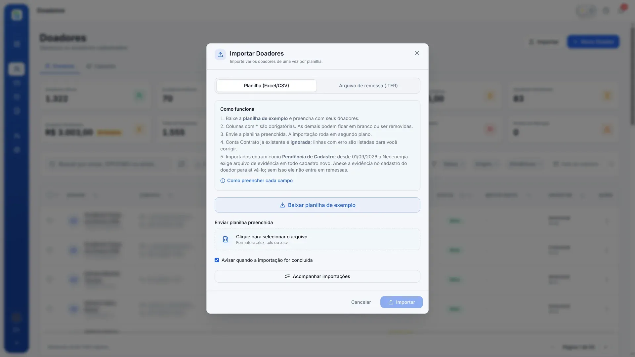The image size is (635, 357).
Task: Cancel the import with Cancelar
Action: (x=361, y=302)
